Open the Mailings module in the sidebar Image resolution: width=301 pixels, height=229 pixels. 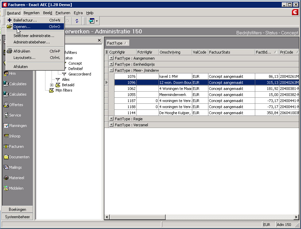[x=13, y=167]
